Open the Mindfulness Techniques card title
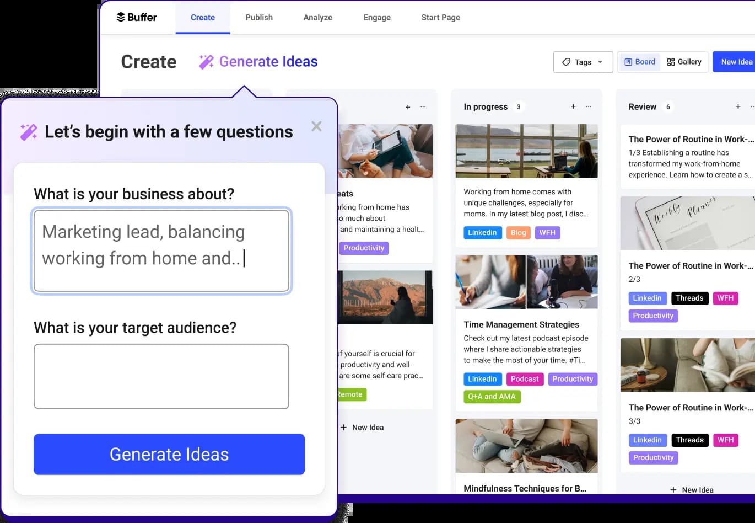 point(525,488)
